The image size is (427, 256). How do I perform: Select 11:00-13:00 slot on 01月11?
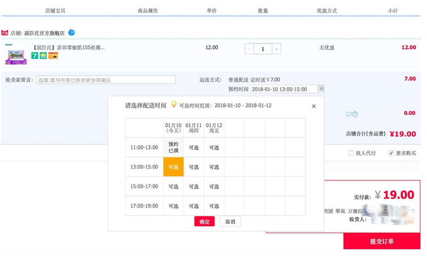(193, 147)
